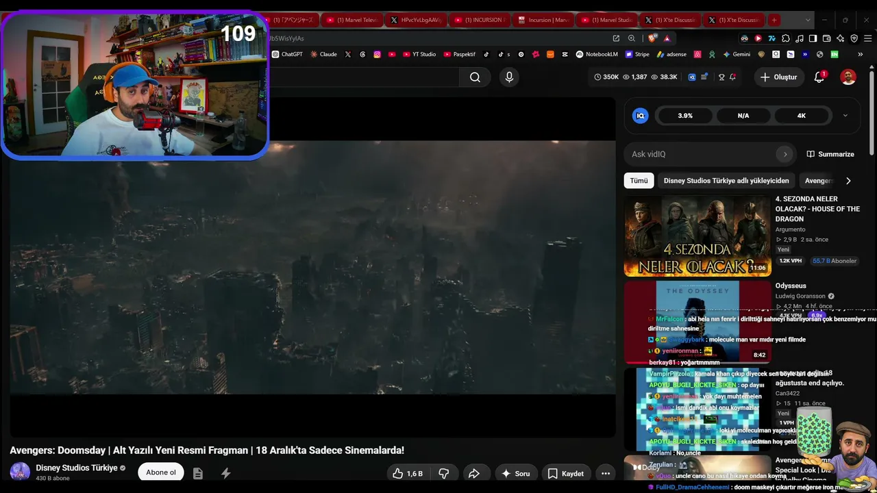Screen dimensions: 877x493
Task: Open Disney Studios Türkiye channel avatar
Action: pyautogui.click(x=20, y=472)
